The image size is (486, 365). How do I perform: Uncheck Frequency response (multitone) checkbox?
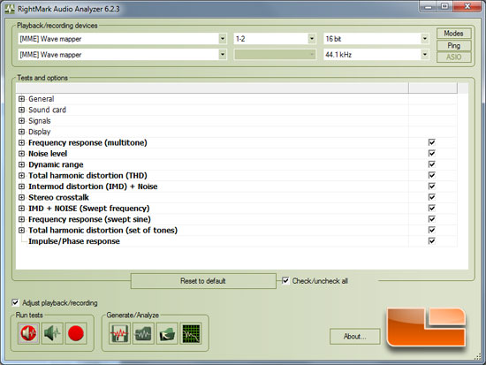(x=431, y=142)
